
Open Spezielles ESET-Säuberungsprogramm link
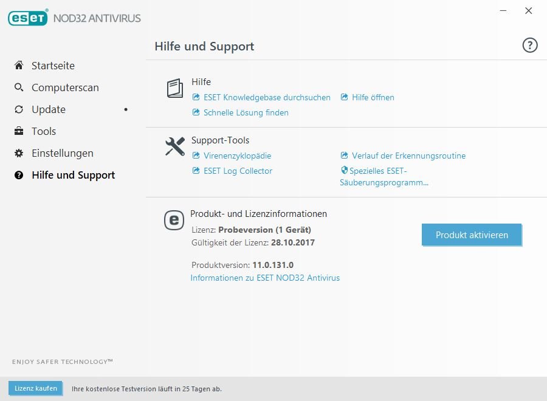[384, 176]
